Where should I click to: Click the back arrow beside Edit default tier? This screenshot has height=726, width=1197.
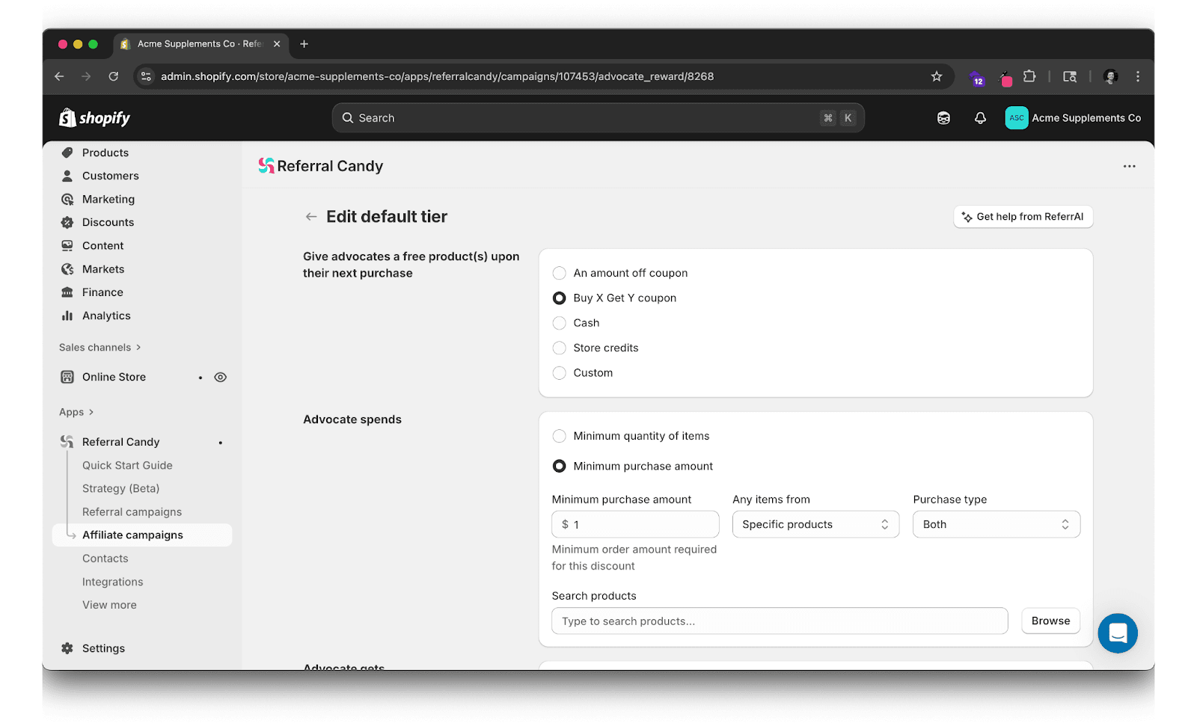click(311, 217)
